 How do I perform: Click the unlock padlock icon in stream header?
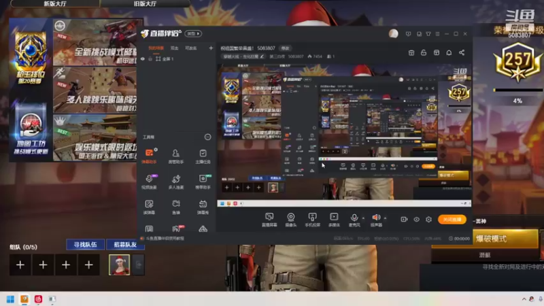click(x=424, y=52)
